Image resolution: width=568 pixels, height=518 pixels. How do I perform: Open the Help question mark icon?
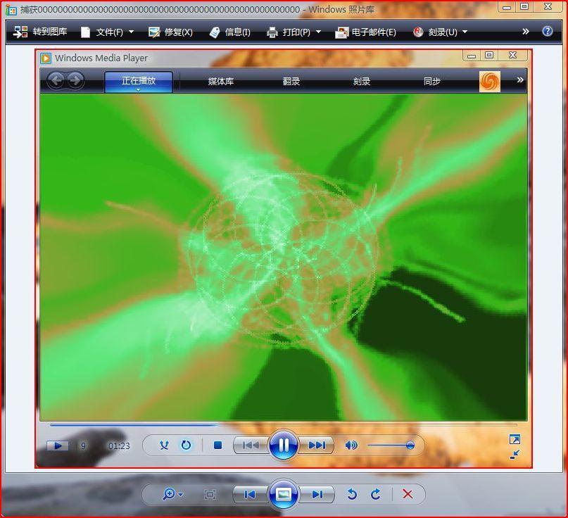pyautogui.click(x=547, y=32)
